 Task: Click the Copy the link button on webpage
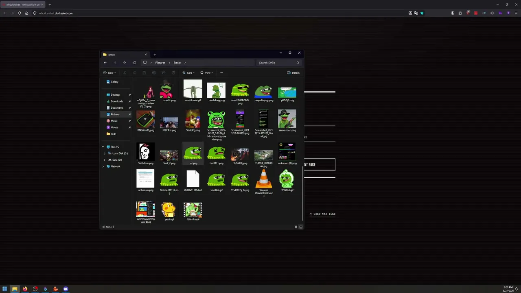coord(322,214)
